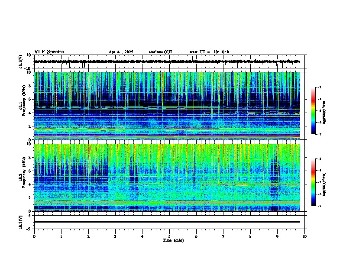Click the ch.1 'Frequency (kHz)' axis label

(x=24, y=100)
